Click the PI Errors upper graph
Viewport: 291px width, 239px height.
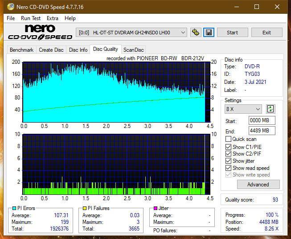click(116, 92)
